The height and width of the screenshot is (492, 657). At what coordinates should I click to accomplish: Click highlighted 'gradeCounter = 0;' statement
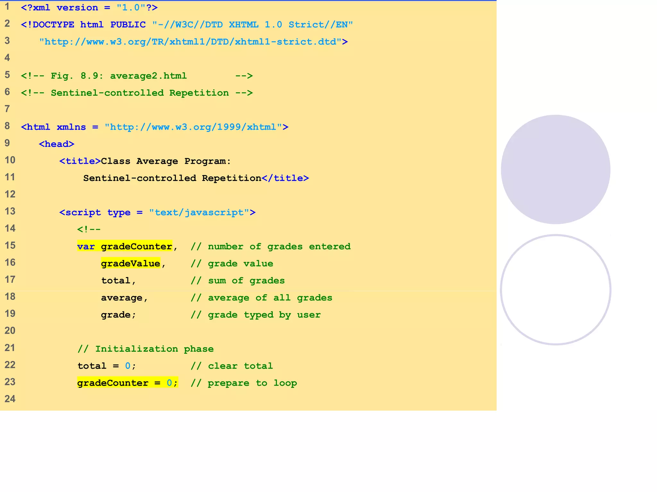tap(127, 383)
